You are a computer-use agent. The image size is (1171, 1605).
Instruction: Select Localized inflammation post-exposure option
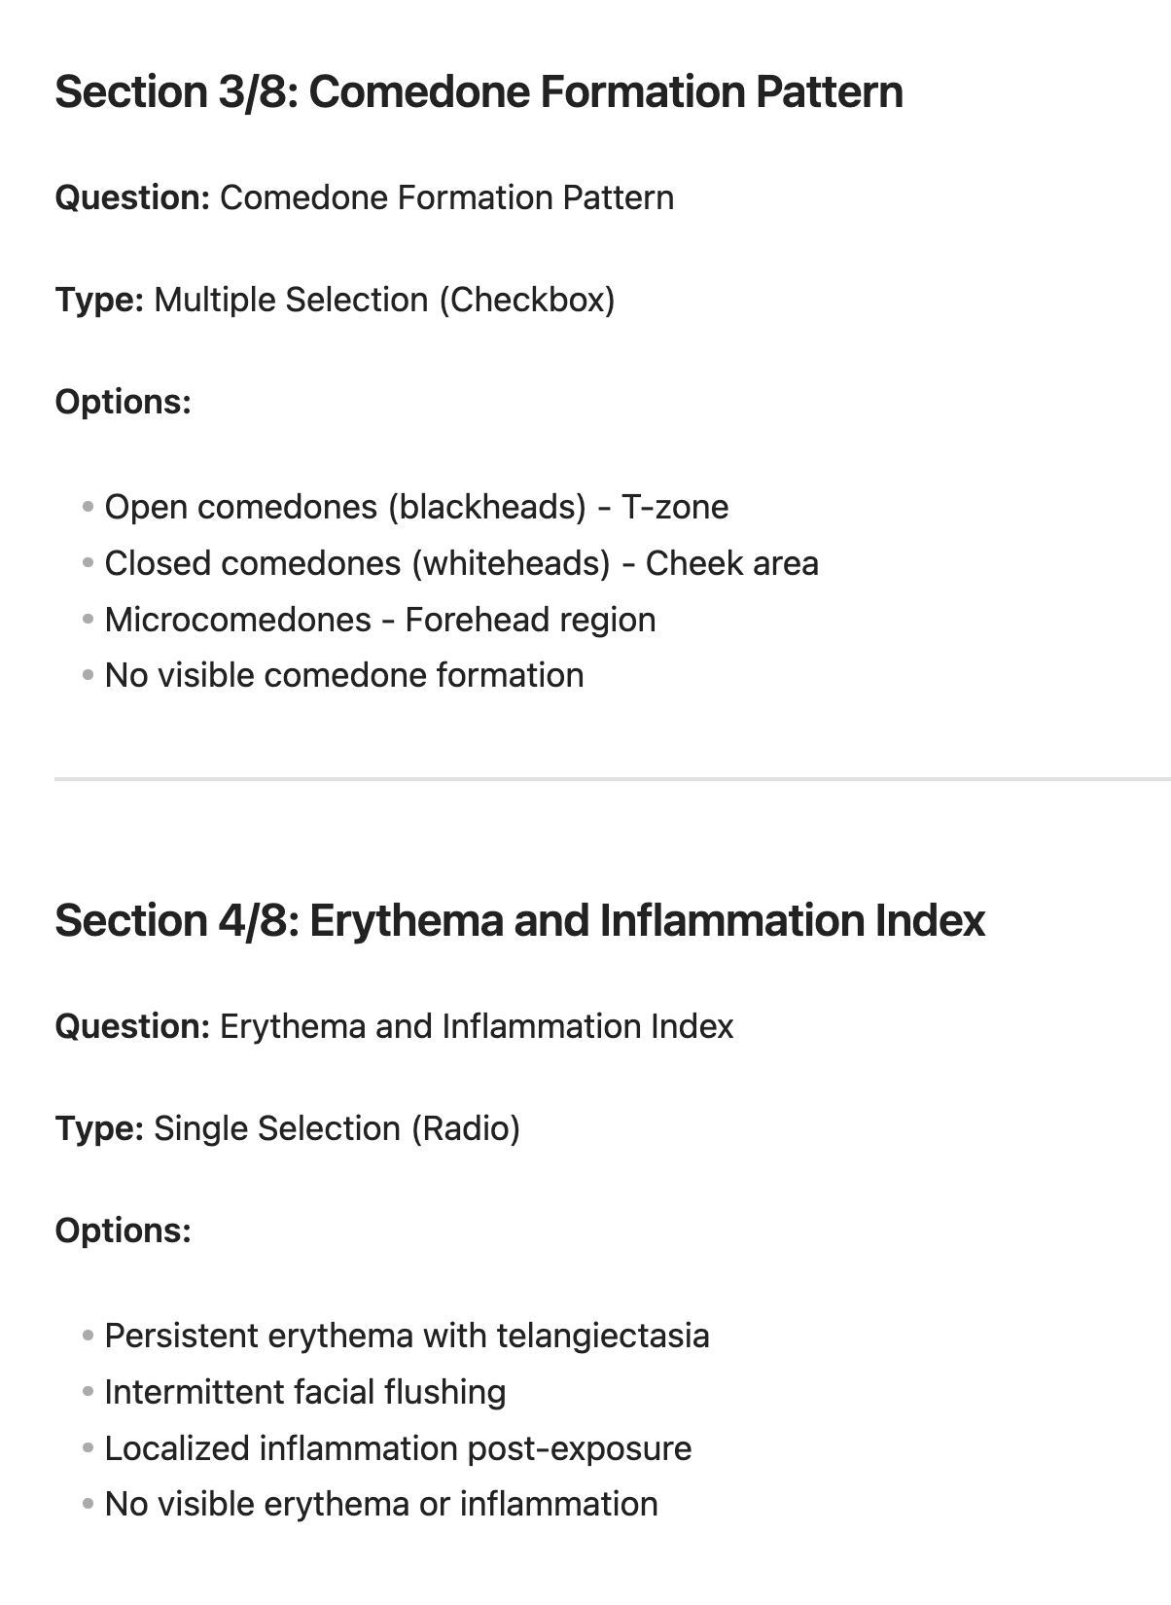[398, 1448]
